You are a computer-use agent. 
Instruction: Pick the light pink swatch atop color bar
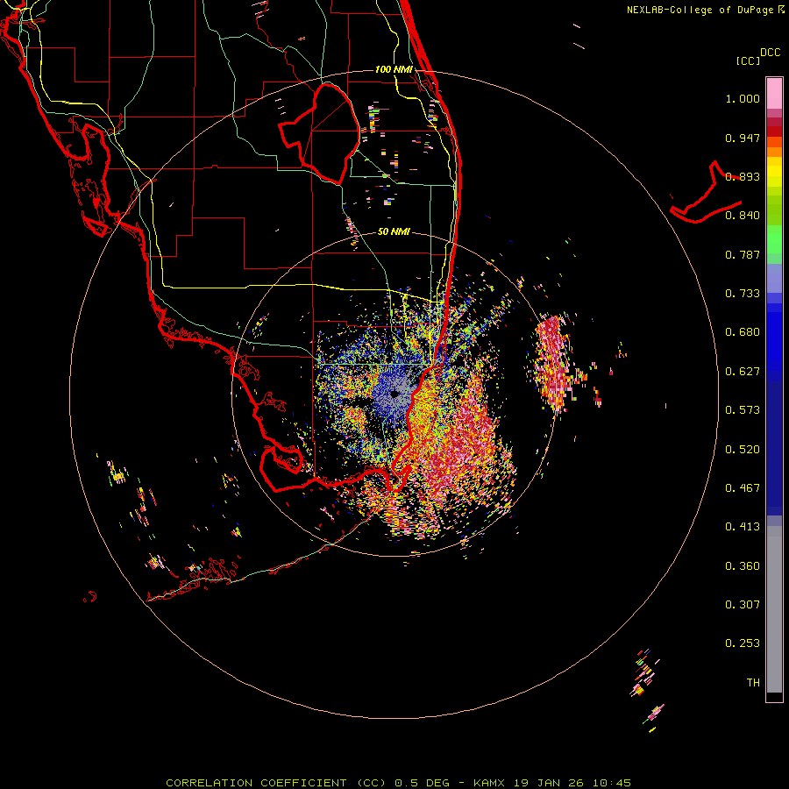coord(774,93)
